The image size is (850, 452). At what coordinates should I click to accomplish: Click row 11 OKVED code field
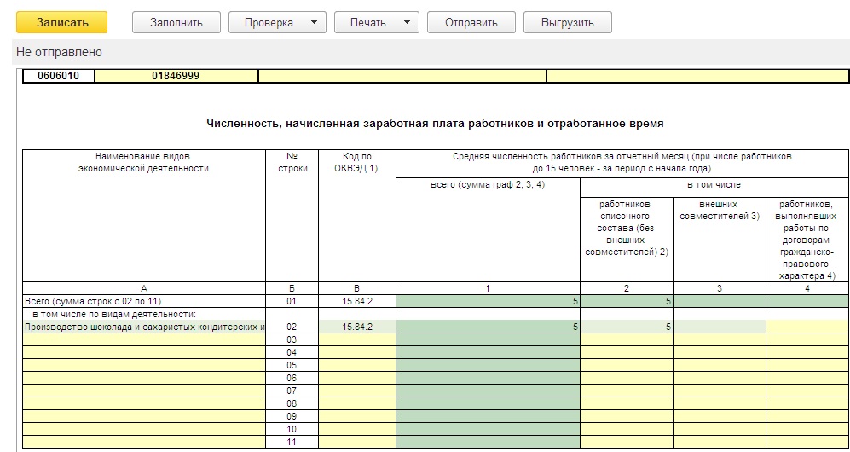(357, 442)
